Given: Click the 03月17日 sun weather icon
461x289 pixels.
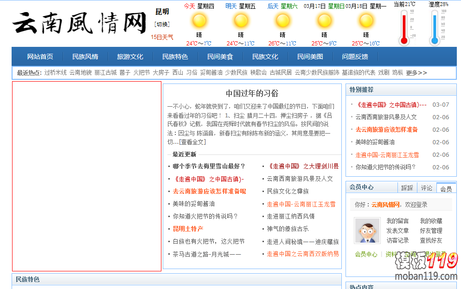Looking at the screenshot, I should point(325,21).
